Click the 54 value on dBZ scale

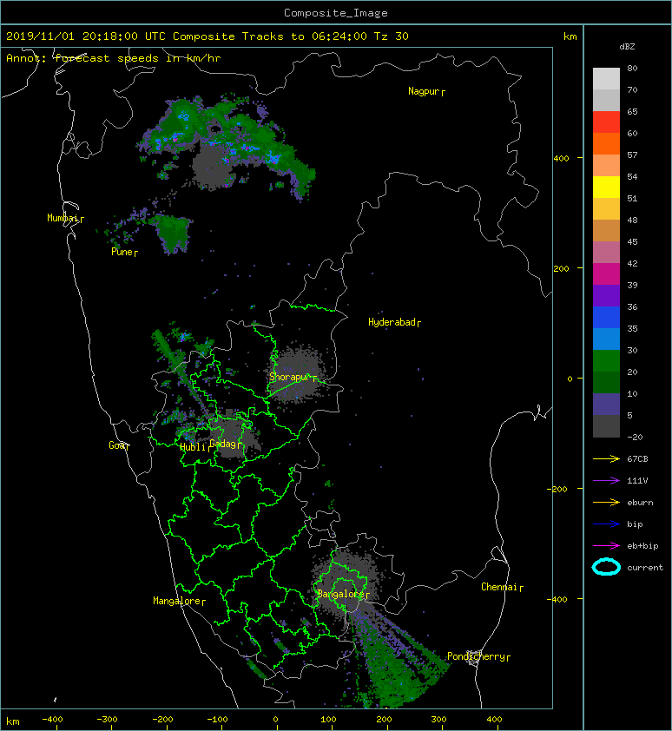[x=632, y=177]
